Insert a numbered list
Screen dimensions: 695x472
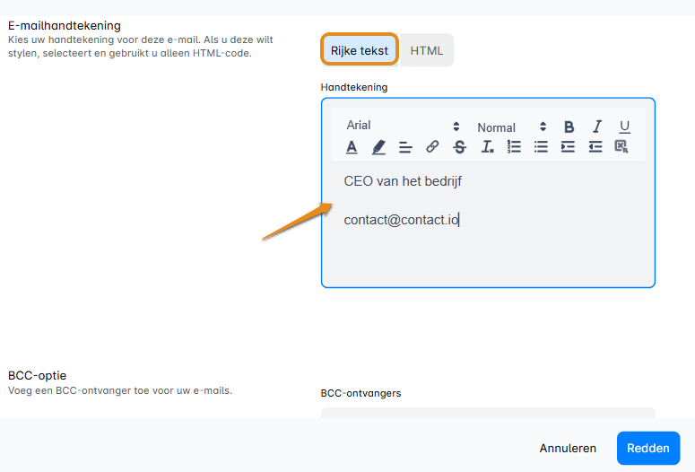click(x=514, y=147)
